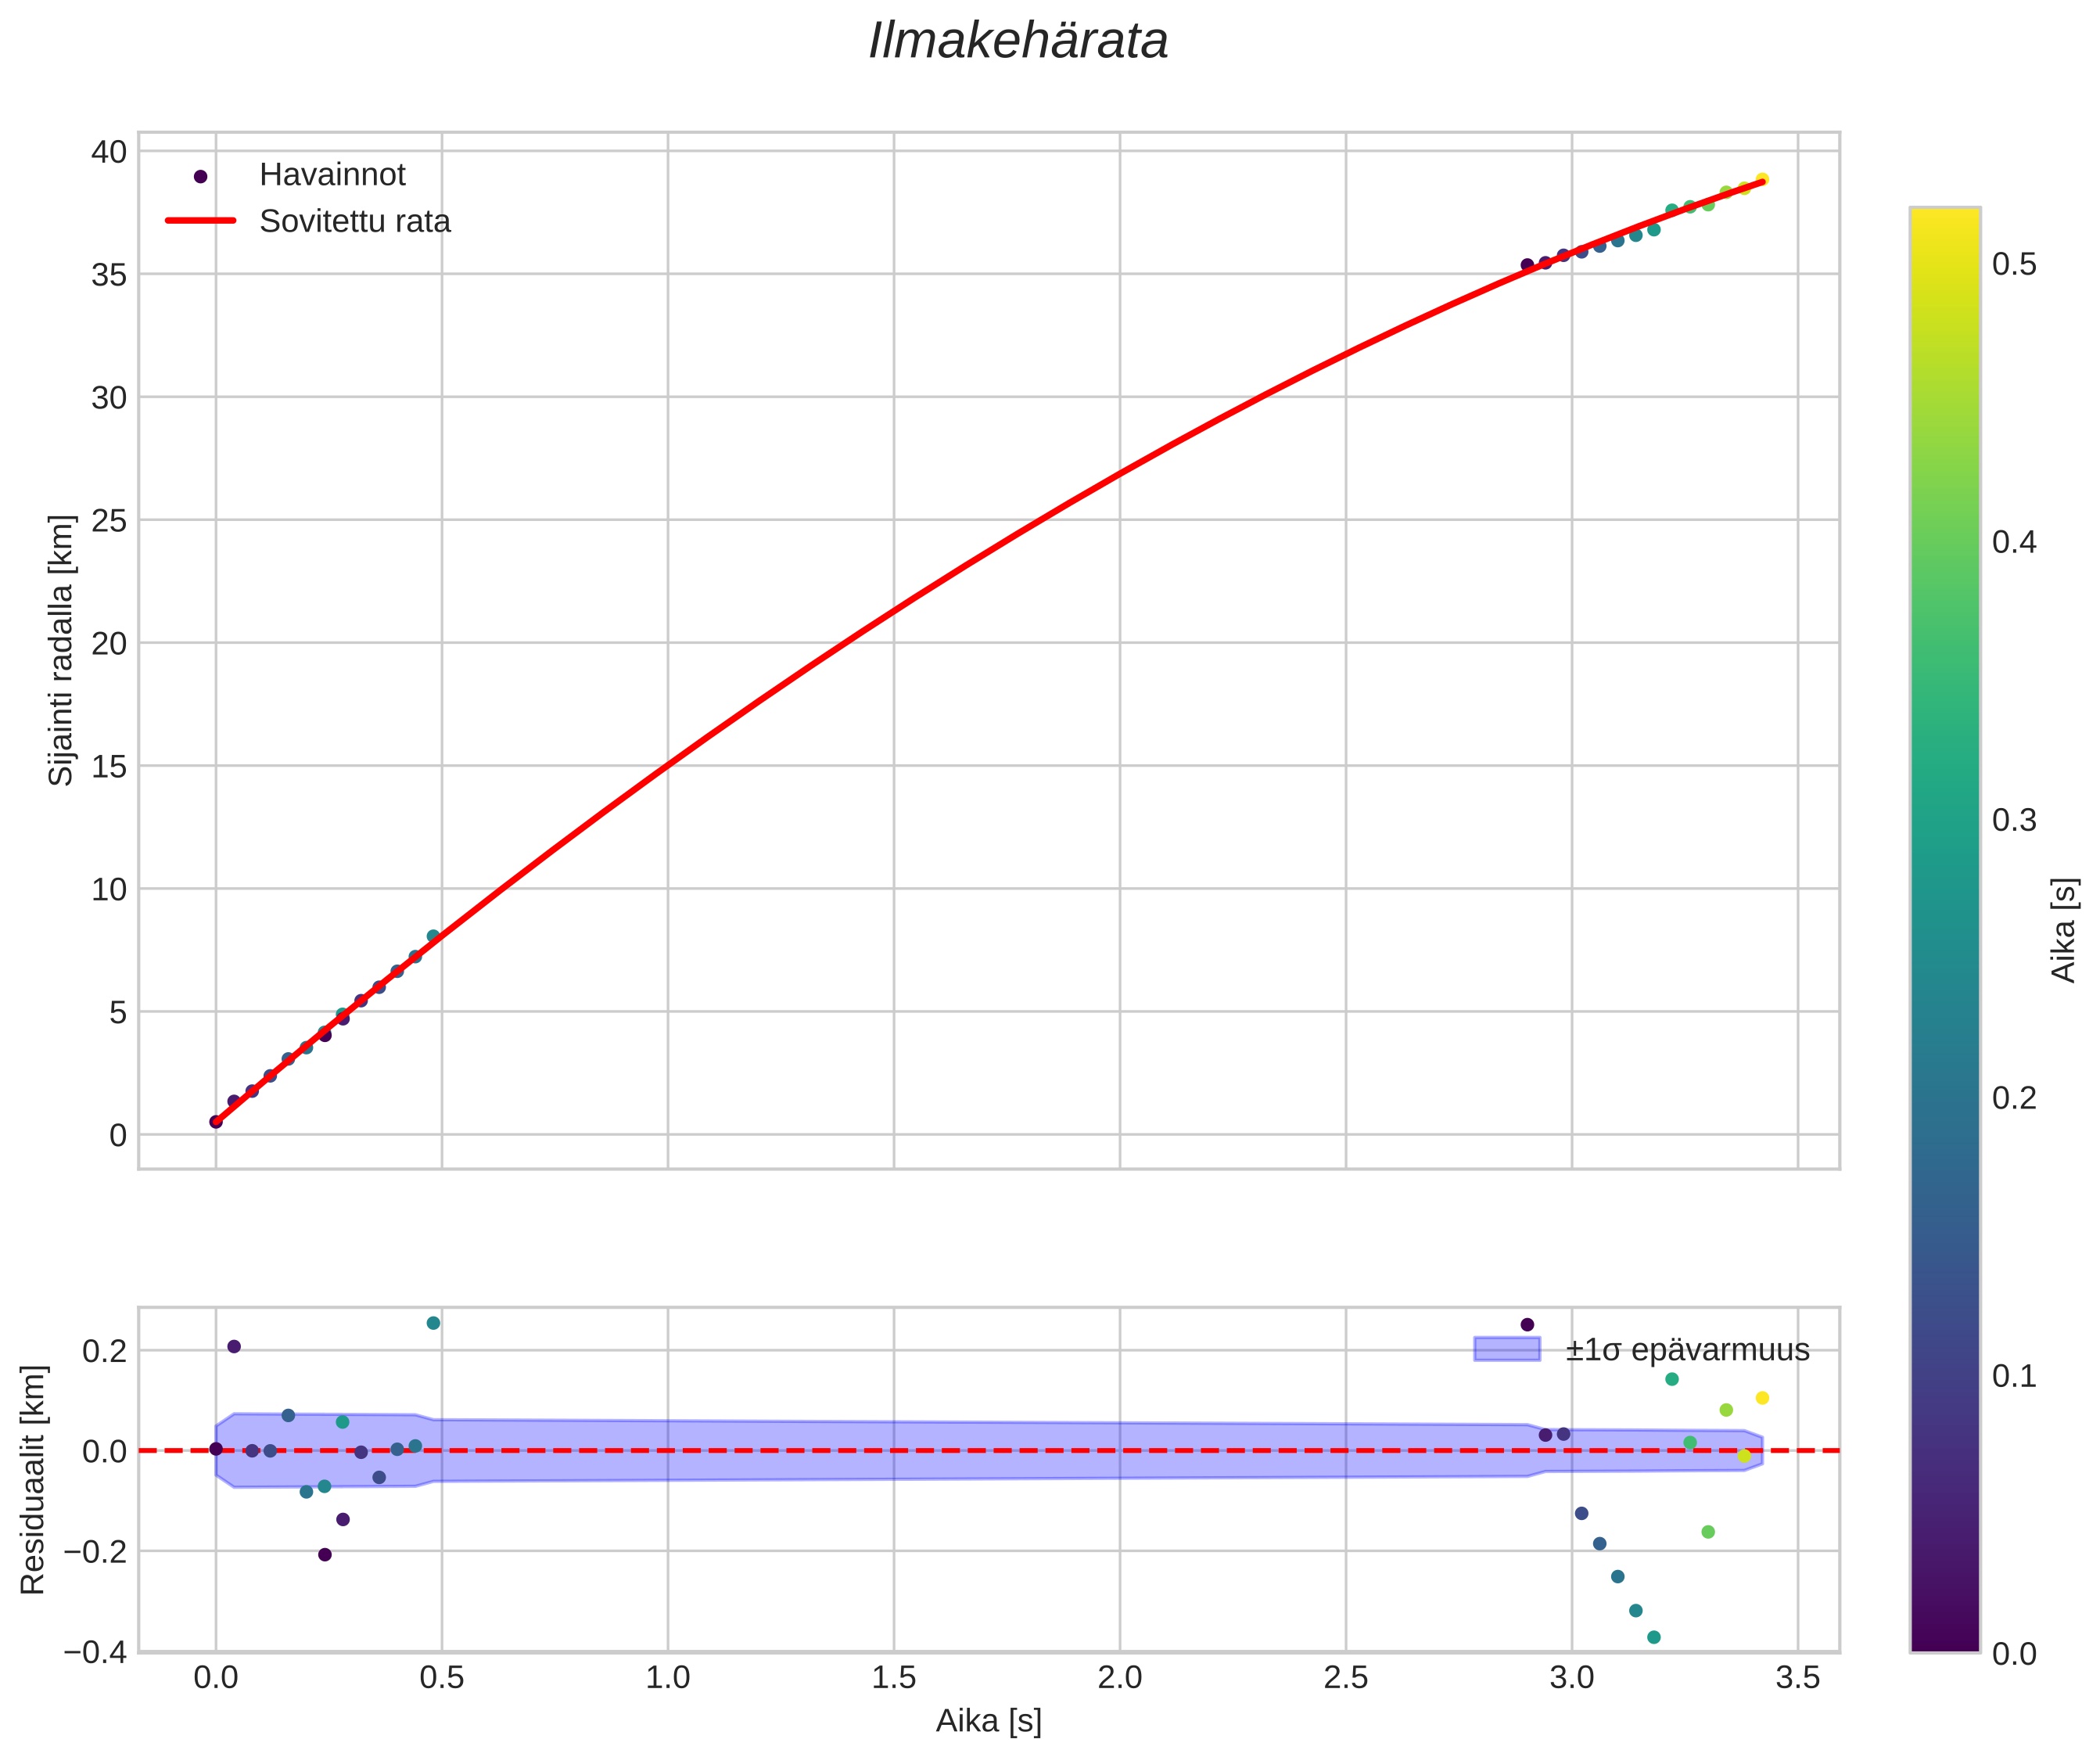The width and height of the screenshot is (2100, 1757).
Task: Click the yellow last observation point
Action: 1762,180
